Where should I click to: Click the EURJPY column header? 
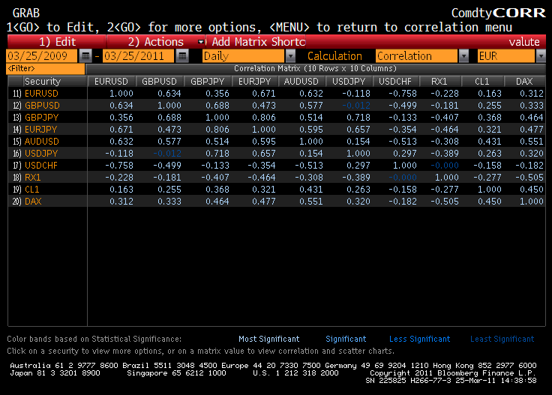pyautogui.click(x=255, y=81)
